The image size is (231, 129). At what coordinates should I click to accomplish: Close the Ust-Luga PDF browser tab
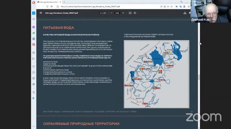60,2
